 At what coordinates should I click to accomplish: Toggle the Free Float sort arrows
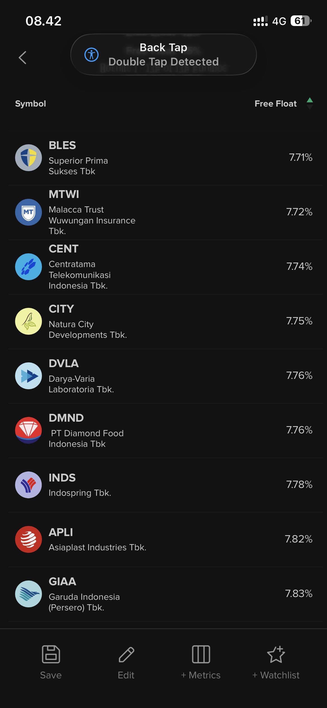tap(310, 103)
